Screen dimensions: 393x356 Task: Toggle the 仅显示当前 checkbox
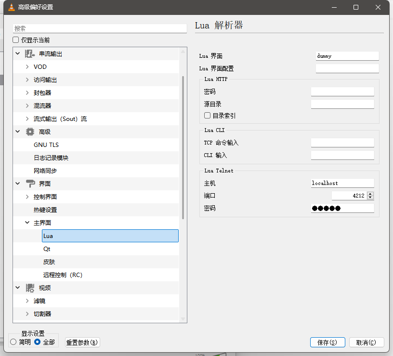16,40
